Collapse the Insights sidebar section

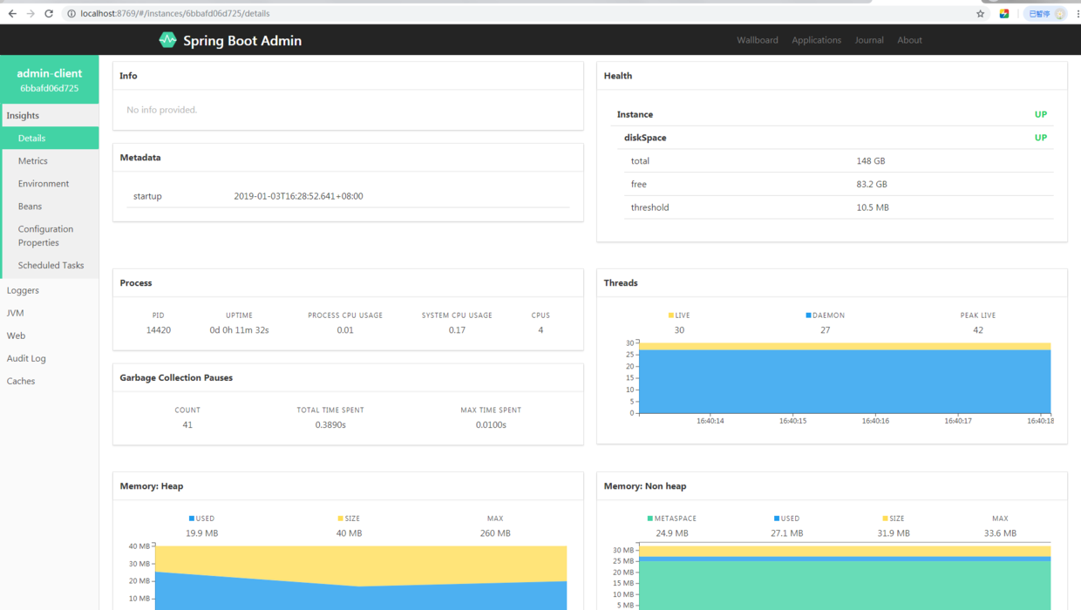23,115
